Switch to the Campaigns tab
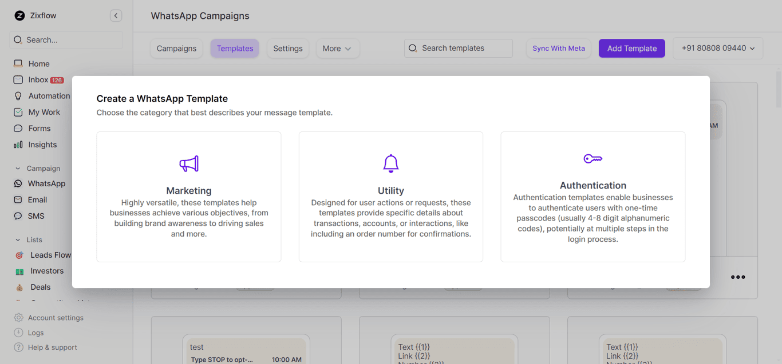The image size is (782, 364). 176,49
